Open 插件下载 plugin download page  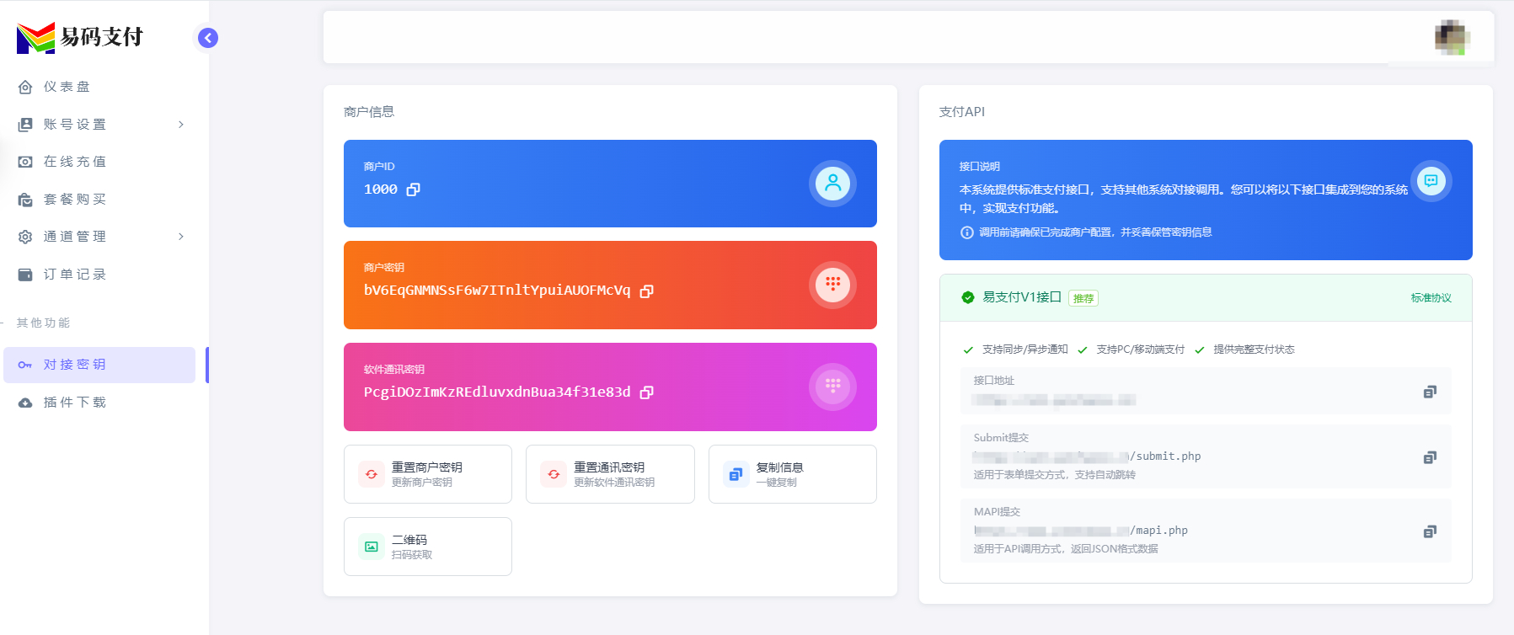point(74,403)
